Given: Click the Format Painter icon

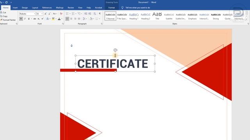Looking at the screenshot, I should pyautogui.click(x=1, y=20).
